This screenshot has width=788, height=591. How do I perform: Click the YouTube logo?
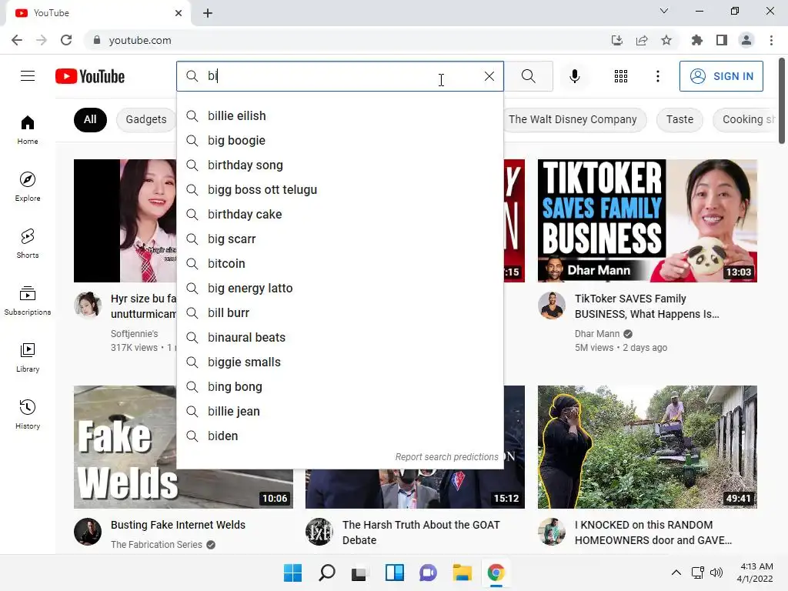[x=90, y=76]
